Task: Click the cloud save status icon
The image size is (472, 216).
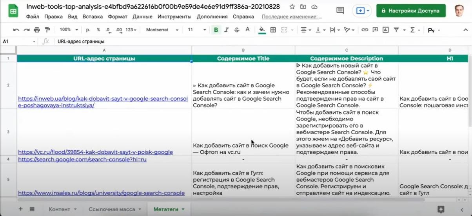Action: point(314,7)
